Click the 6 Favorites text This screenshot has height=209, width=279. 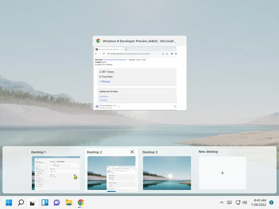point(106,76)
